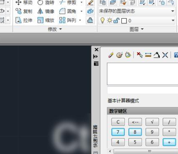The image size is (178, 154).
Task: Click Distance Between Two Points ruler icon
Action: tap(148, 55)
